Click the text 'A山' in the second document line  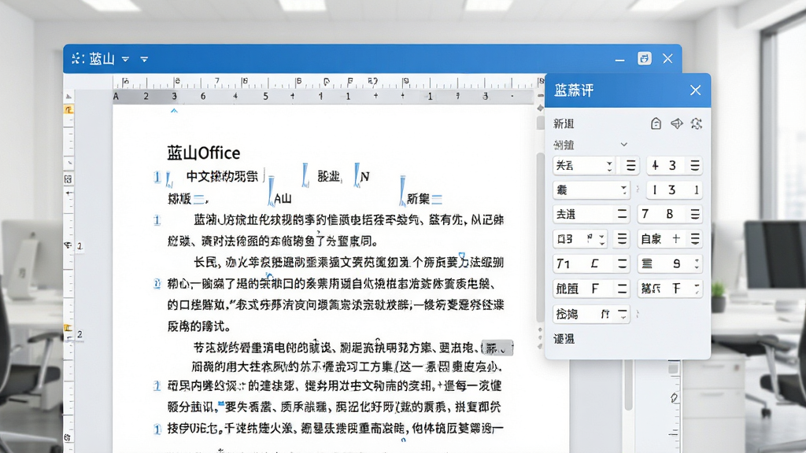283,199
